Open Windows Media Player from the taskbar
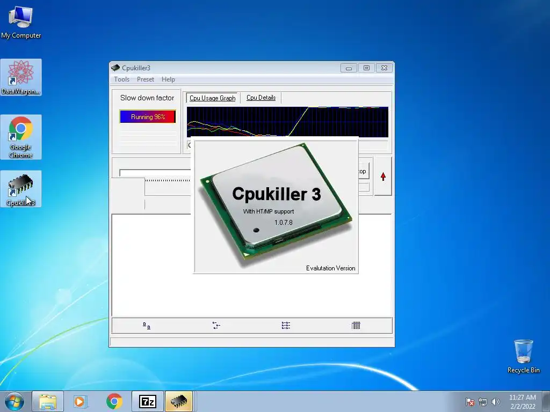 point(81,401)
